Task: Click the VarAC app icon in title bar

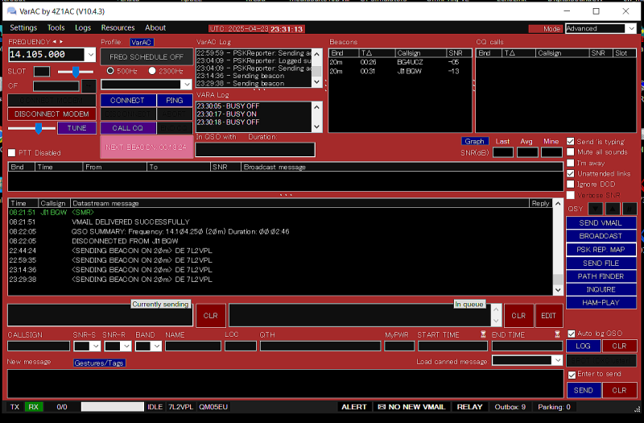Action: click(x=11, y=11)
